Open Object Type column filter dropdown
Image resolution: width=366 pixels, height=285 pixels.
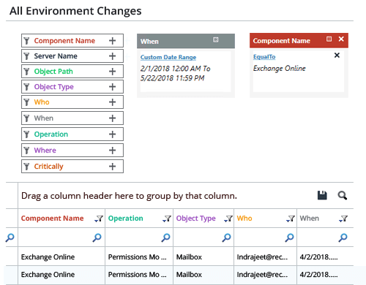click(228, 218)
